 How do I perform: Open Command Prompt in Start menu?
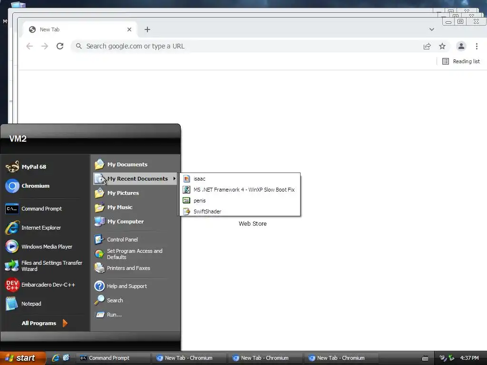click(x=34, y=209)
